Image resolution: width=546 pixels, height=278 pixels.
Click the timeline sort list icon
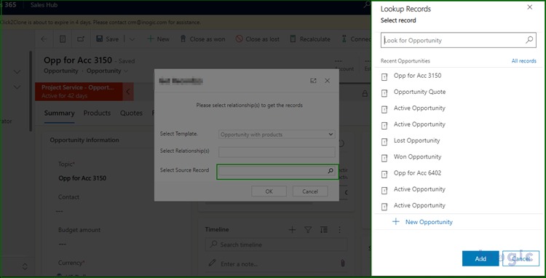(324, 230)
